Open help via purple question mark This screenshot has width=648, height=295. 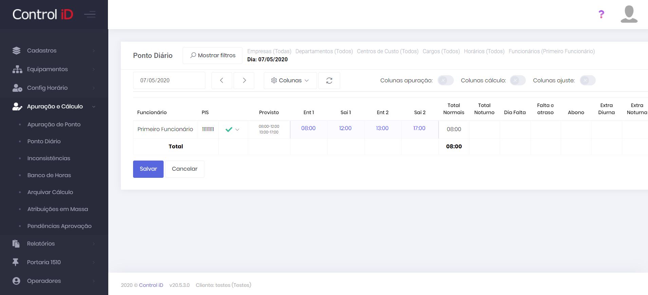(x=601, y=14)
